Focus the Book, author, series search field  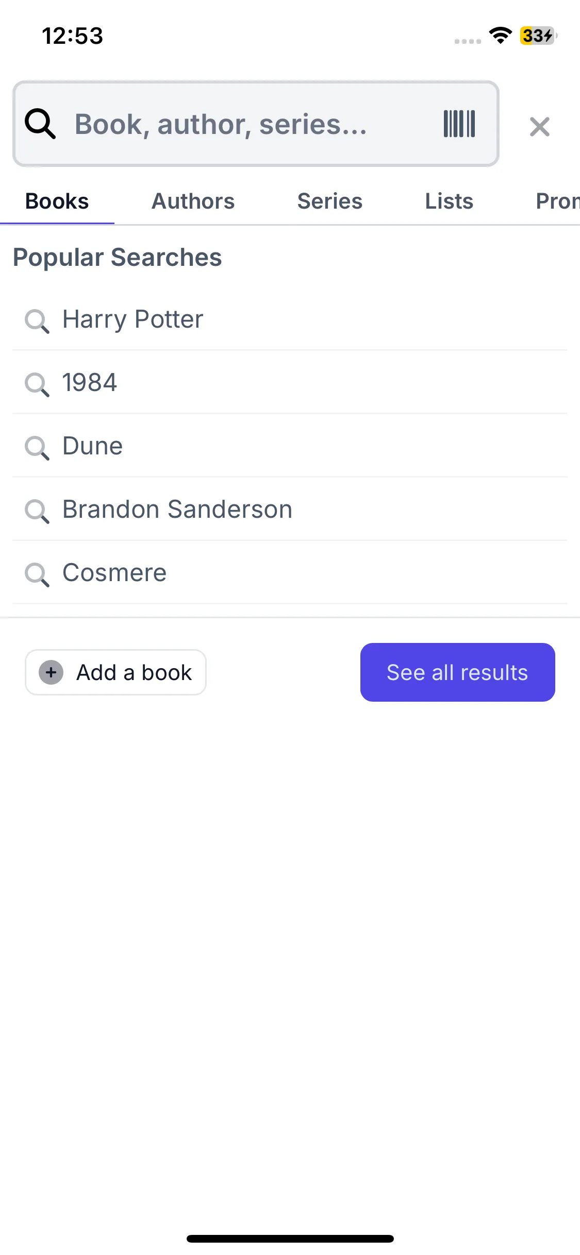[247, 124]
